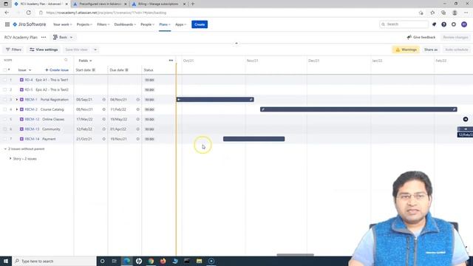
Task: Click the Give feedback button
Action: point(421,37)
